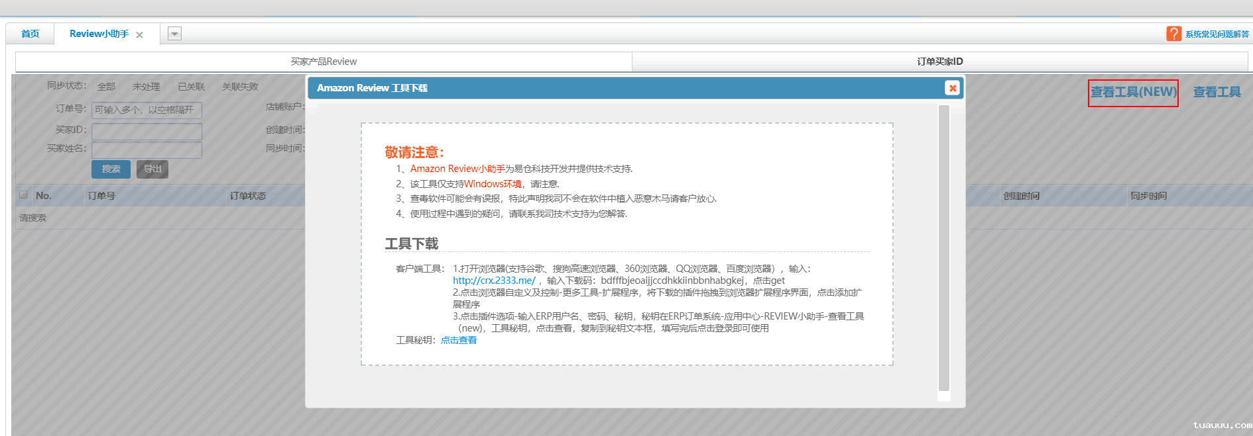Click 点击查看 to view tool key
Image resolution: width=1253 pixels, height=436 pixels.
[x=459, y=340]
